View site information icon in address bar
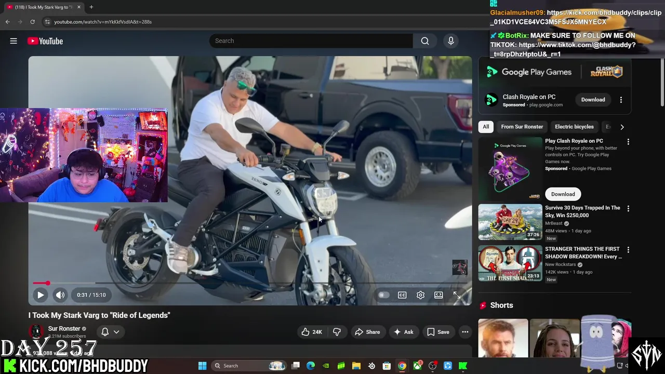Viewport: 665px width, 374px height. coord(47,22)
